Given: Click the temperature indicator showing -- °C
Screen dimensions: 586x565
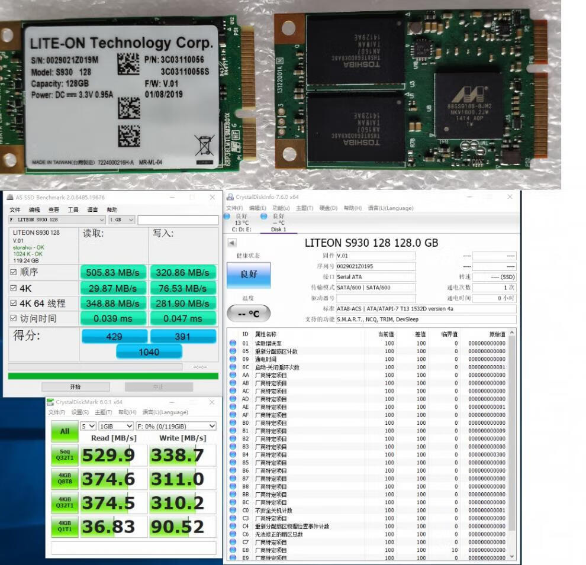Looking at the screenshot, I should (x=248, y=314).
